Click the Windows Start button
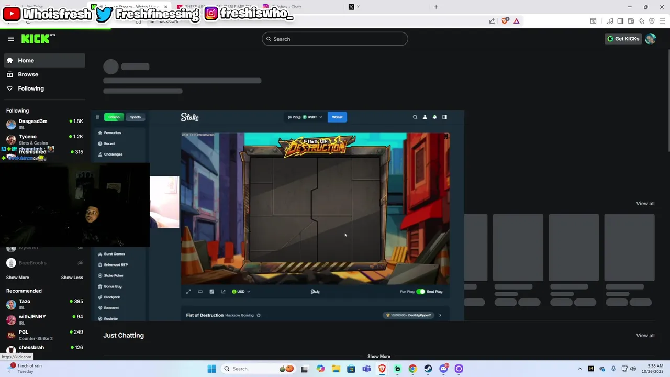 click(x=211, y=369)
